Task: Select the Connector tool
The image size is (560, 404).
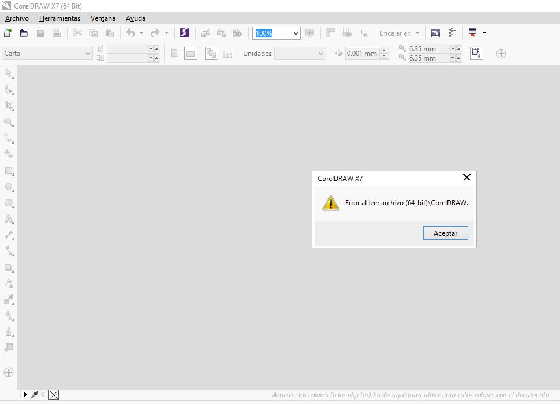Action: tap(9, 251)
